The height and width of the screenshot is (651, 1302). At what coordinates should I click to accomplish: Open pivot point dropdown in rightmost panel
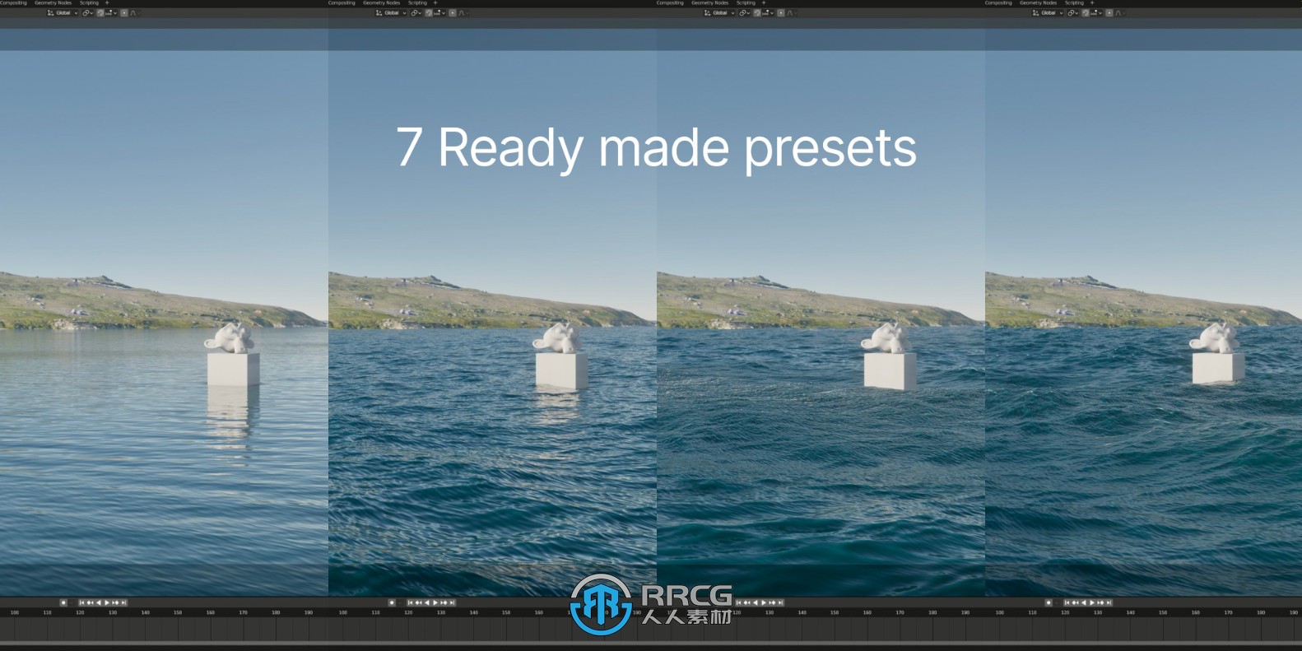(x=1073, y=12)
